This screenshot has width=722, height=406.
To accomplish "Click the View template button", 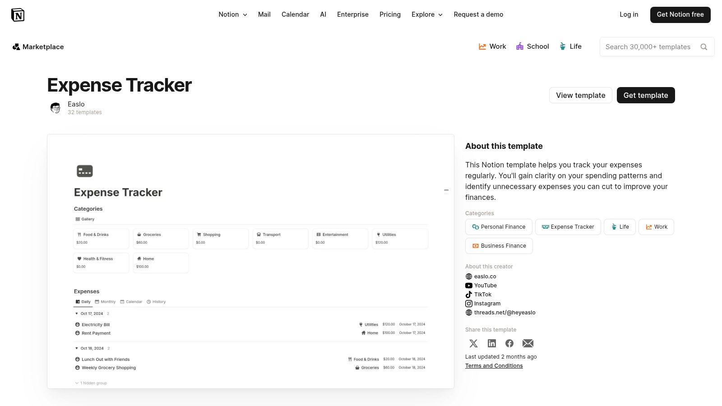I will click(581, 95).
